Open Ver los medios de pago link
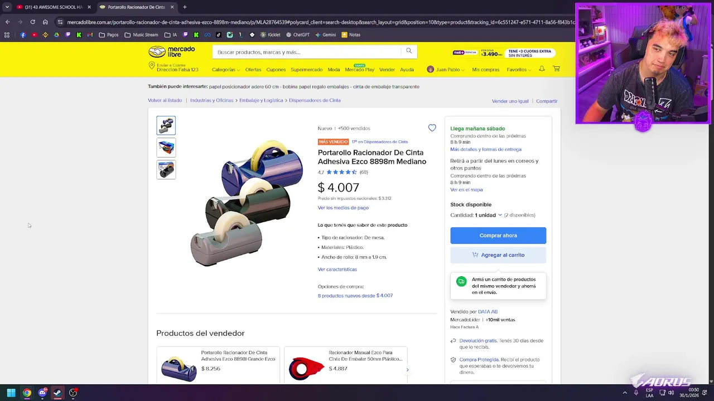 (x=343, y=208)
